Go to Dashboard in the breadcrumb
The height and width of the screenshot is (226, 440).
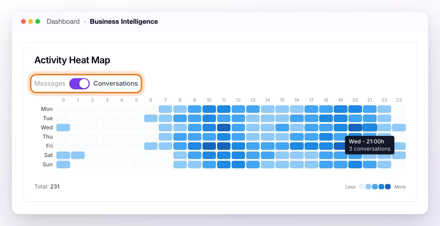(63, 22)
